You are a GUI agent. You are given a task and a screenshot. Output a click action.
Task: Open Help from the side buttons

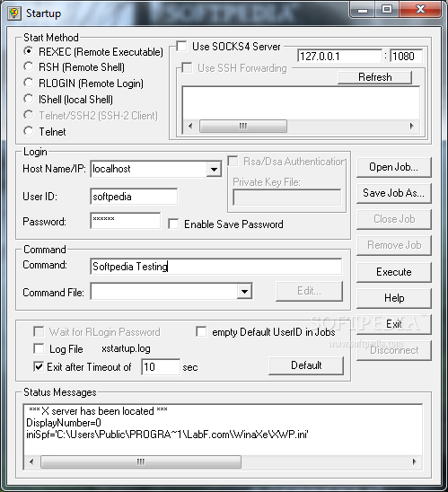coord(394,298)
